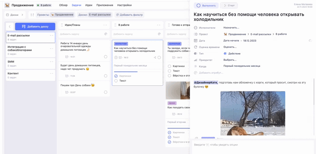The width and height of the screenshot is (316, 154).
Task: Mark the холодильник card as complete
Action: pyautogui.click(x=159, y=57)
